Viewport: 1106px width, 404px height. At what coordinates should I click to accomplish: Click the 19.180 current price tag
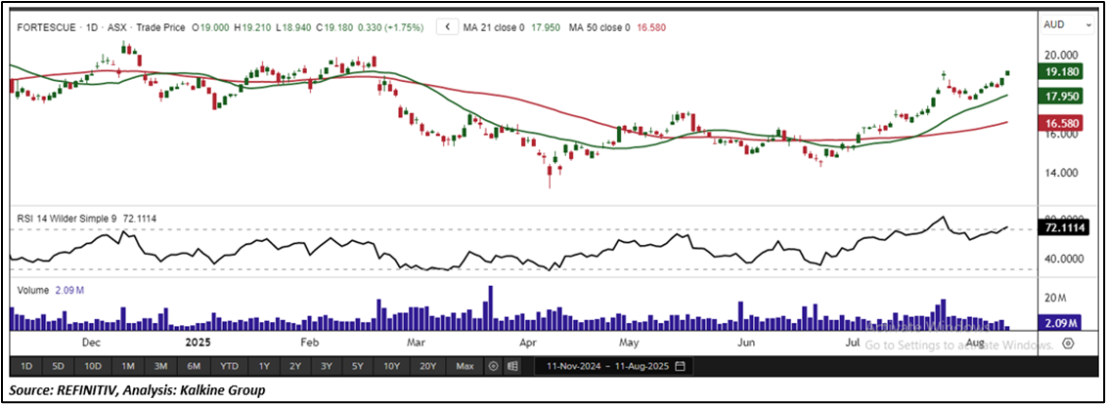tap(1059, 72)
